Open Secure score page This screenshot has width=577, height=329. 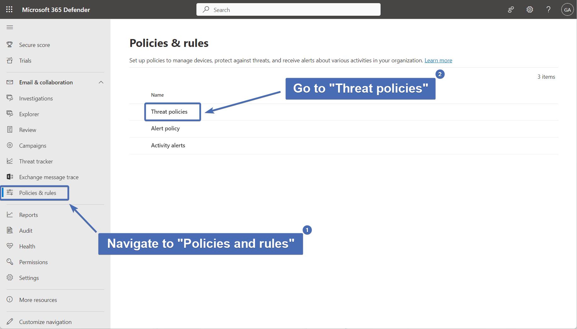(35, 45)
